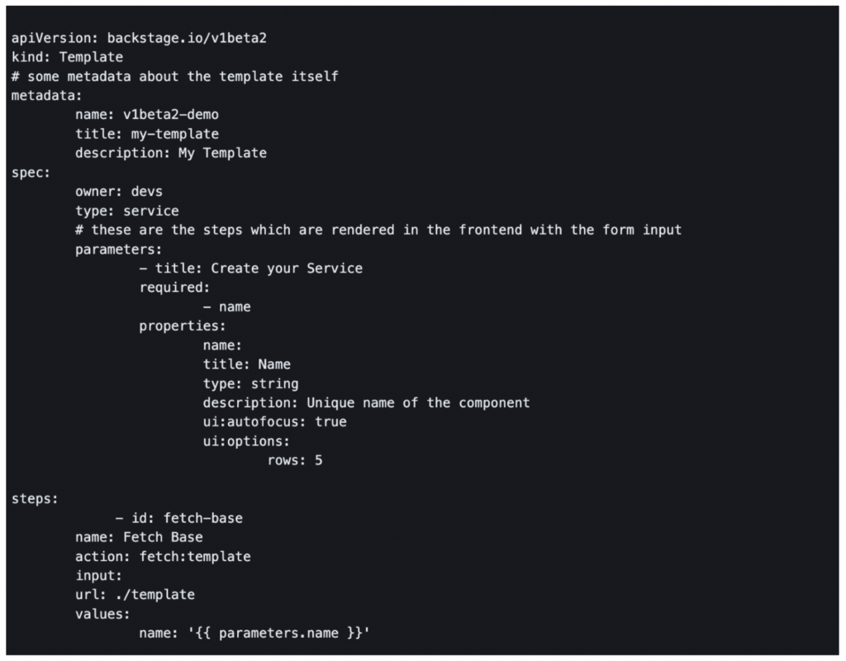Click the 'spec:' key

[x=31, y=172]
